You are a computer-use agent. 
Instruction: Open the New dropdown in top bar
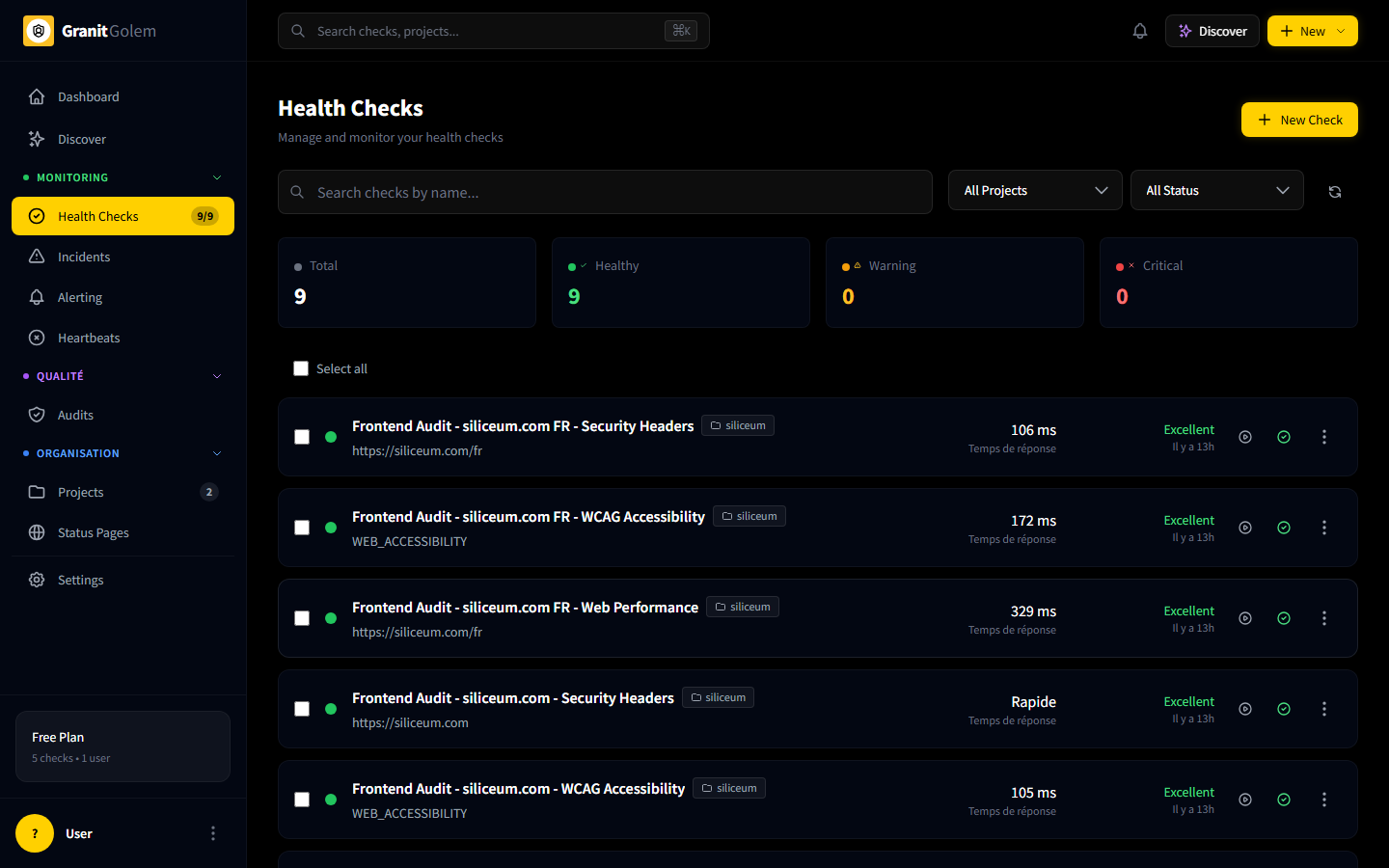[1313, 31]
